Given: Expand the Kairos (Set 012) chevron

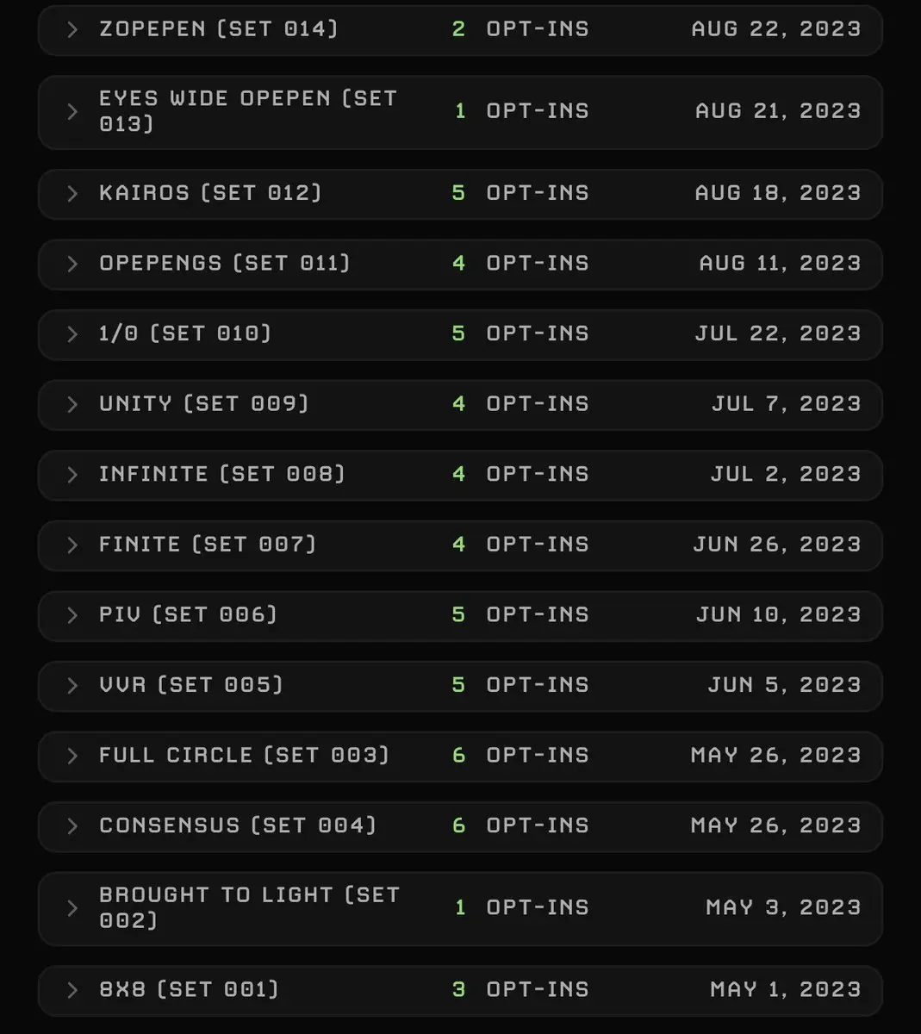Looking at the screenshot, I should point(72,194).
